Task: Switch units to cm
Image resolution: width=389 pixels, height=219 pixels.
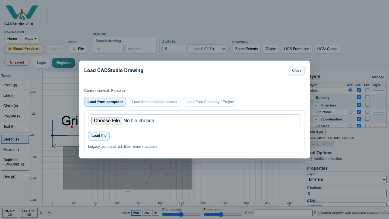Action: tap(146, 213)
